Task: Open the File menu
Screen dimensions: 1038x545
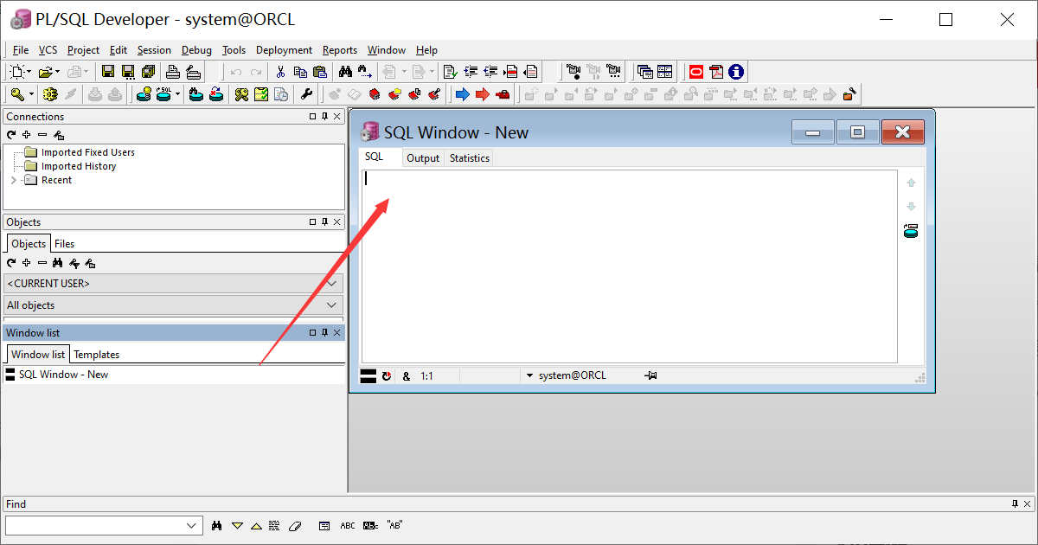Action: [21, 50]
